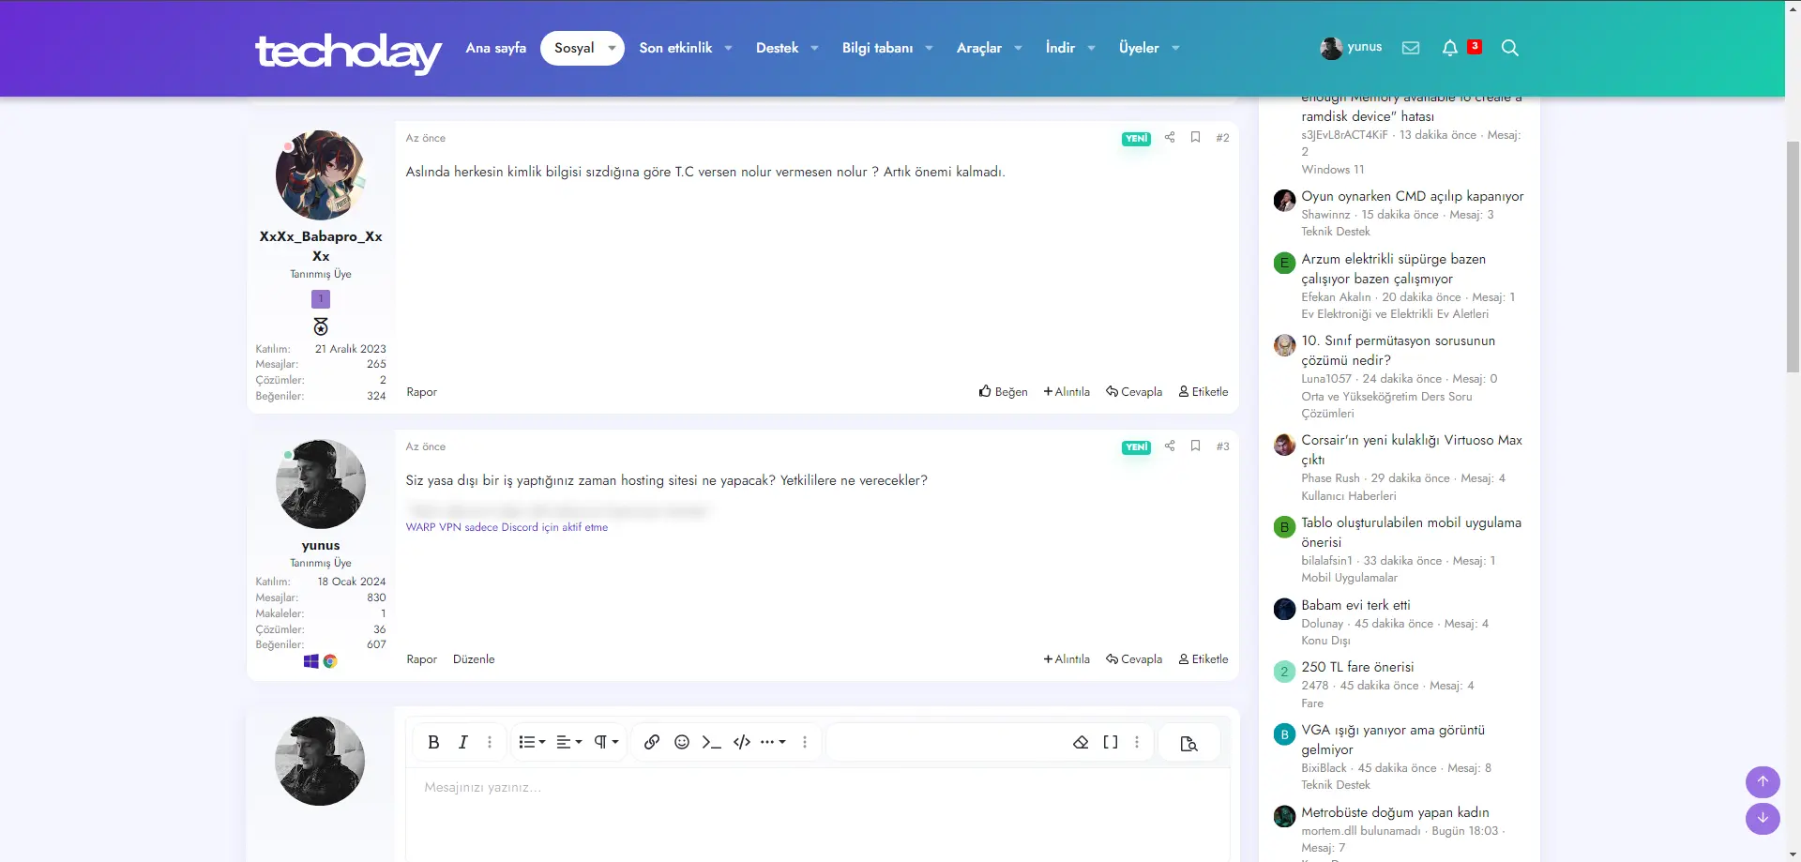Image resolution: width=1801 pixels, height=862 pixels.
Task: Go to Ana sayfa in navigation
Action: point(496,48)
